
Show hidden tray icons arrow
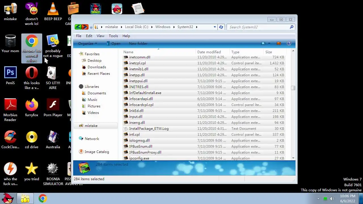(318, 199)
